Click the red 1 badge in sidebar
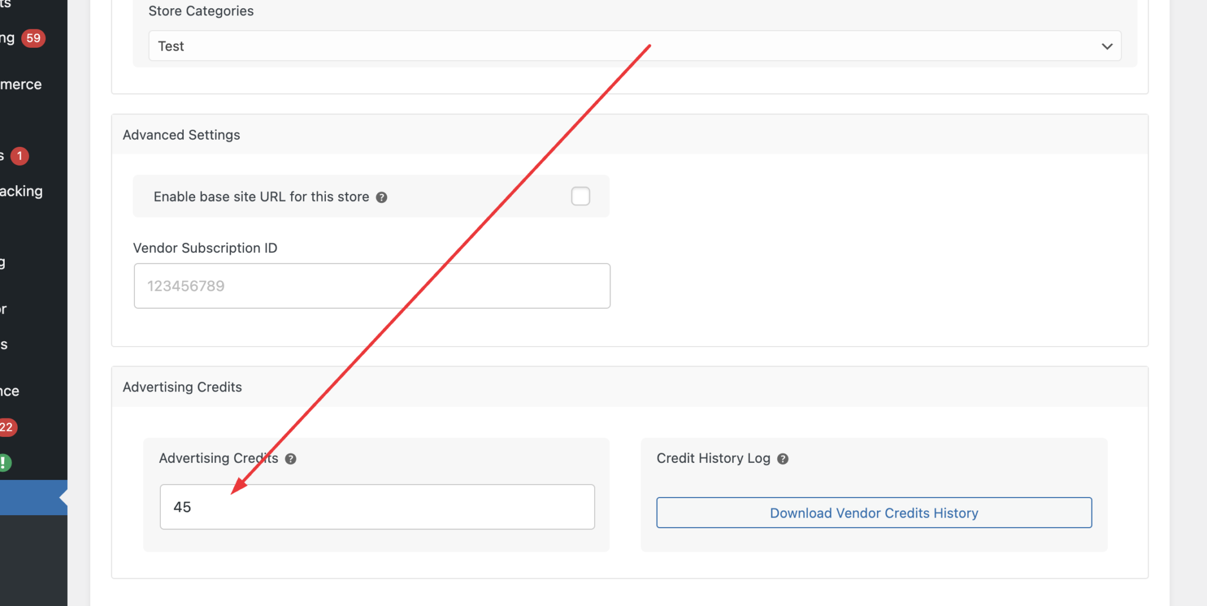Screen dimensions: 1207x606 (x=19, y=156)
